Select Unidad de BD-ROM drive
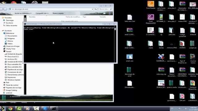The height and width of the screenshot is (111, 198). tap(15, 62)
